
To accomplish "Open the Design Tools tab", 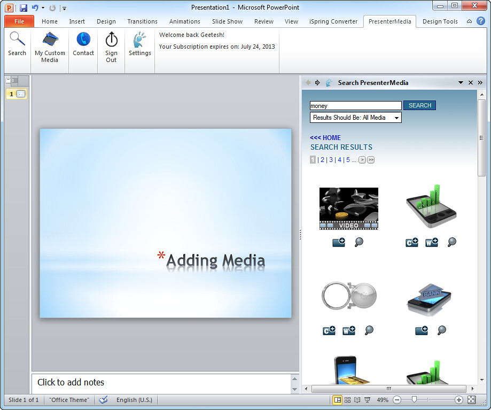I will coord(440,21).
